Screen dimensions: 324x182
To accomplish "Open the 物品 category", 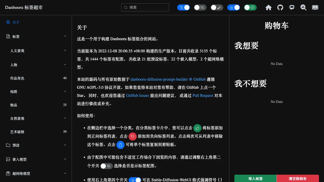I will click(36, 105).
